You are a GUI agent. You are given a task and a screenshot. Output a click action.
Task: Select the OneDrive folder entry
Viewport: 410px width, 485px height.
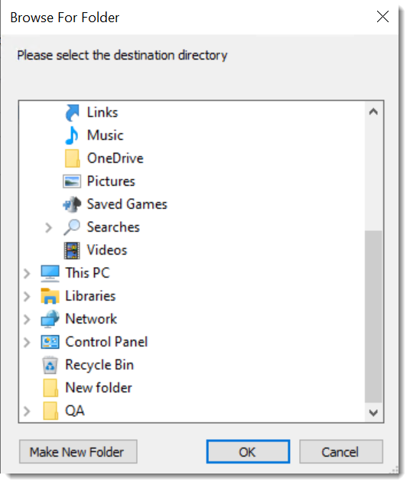[x=104, y=158]
